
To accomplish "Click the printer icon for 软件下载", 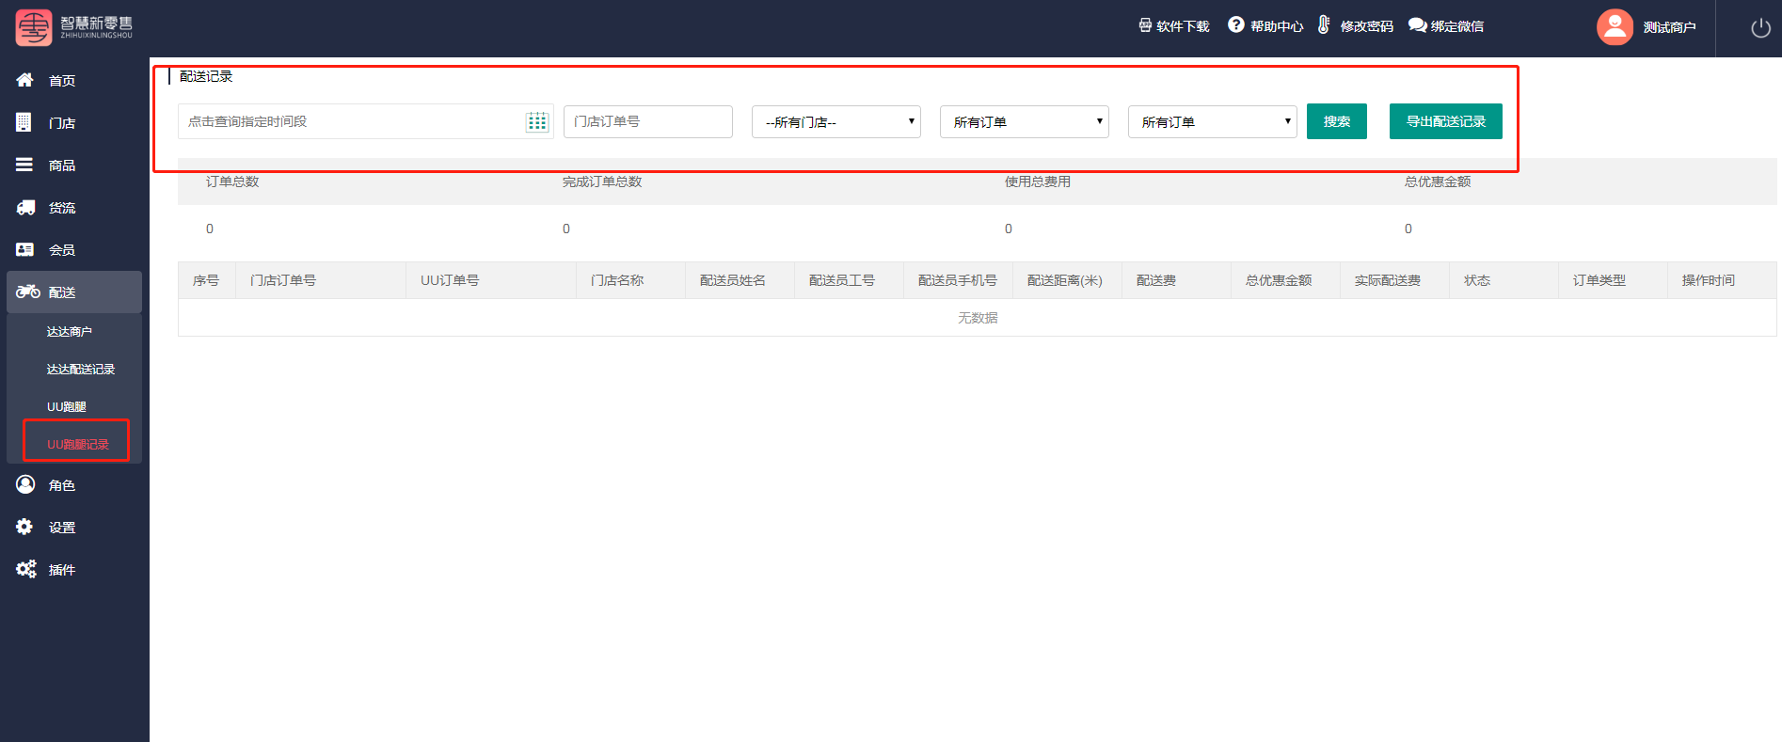I will tap(1145, 25).
